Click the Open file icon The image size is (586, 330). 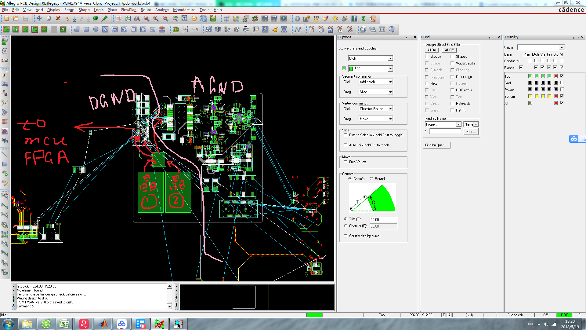[x=16, y=19]
